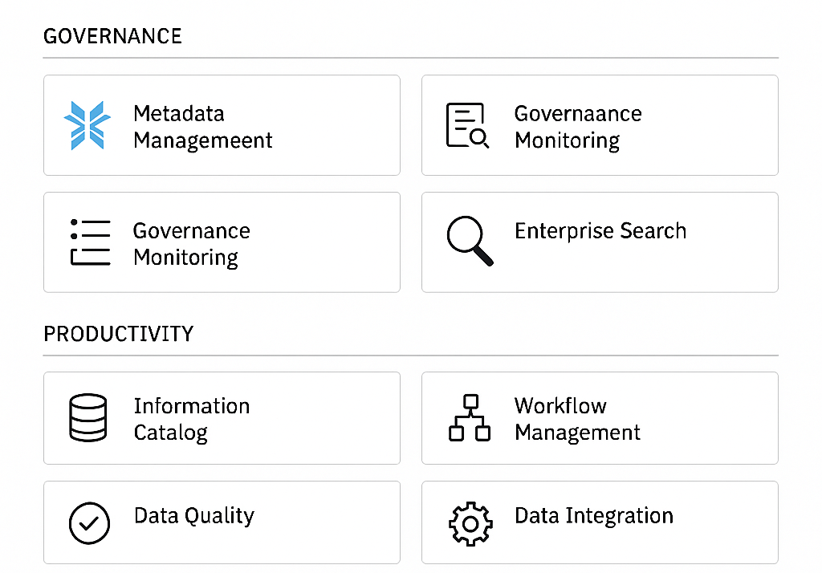Image resolution: width=822 pixels, height=573 pixels.
Task: Select the Workflow Management card
Action: point(600,418)
